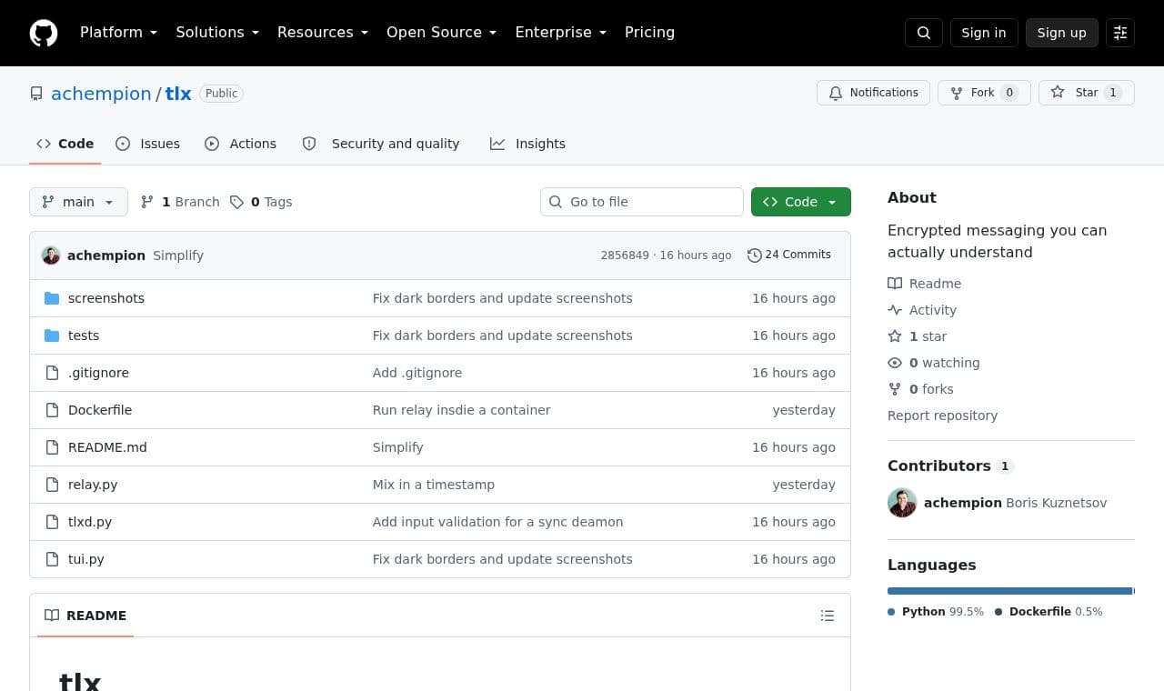Go to GitHub homepage via Octocat logo

[x=44, y=33]
